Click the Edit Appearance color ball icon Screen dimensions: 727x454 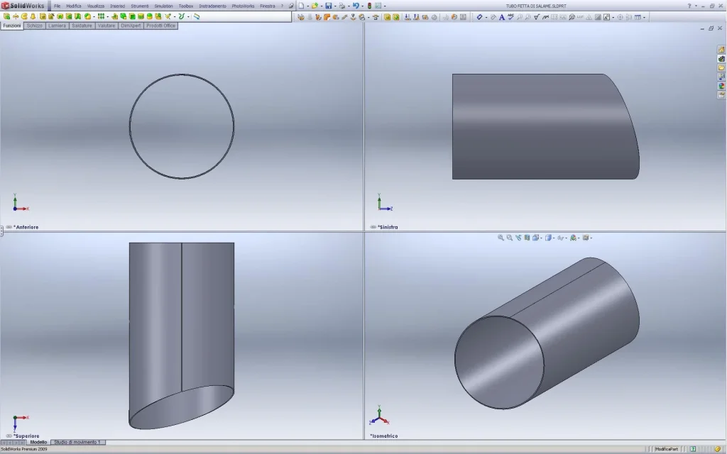573,238
